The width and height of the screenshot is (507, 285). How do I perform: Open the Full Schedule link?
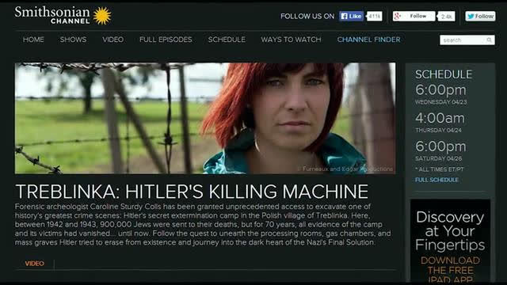pos(436,180)
